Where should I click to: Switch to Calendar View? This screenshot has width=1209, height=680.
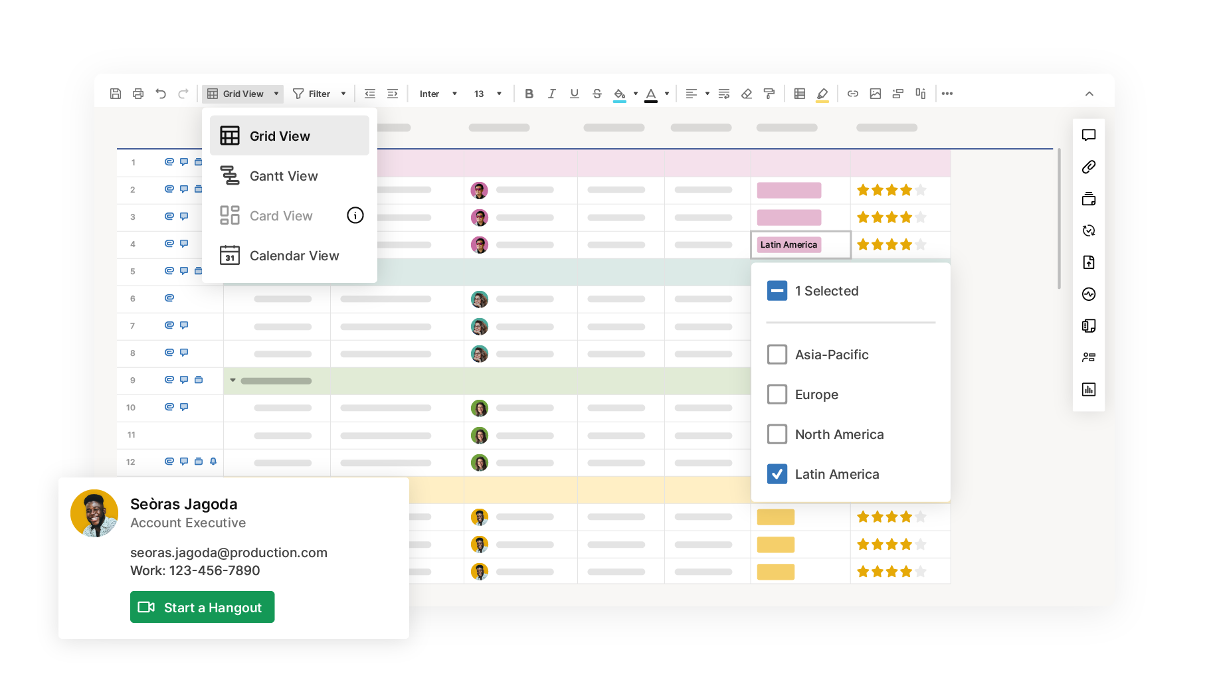tap(294, 256)
